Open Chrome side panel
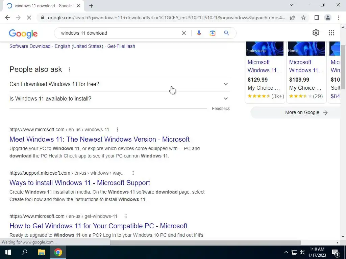 [x=317, y=18]
